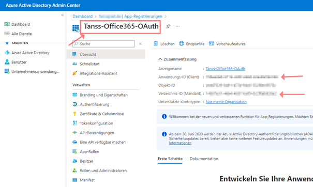Click the Rollen und Administratoren icon
Viewport: 313px width, 187px height.
click(x=74, y=170)
